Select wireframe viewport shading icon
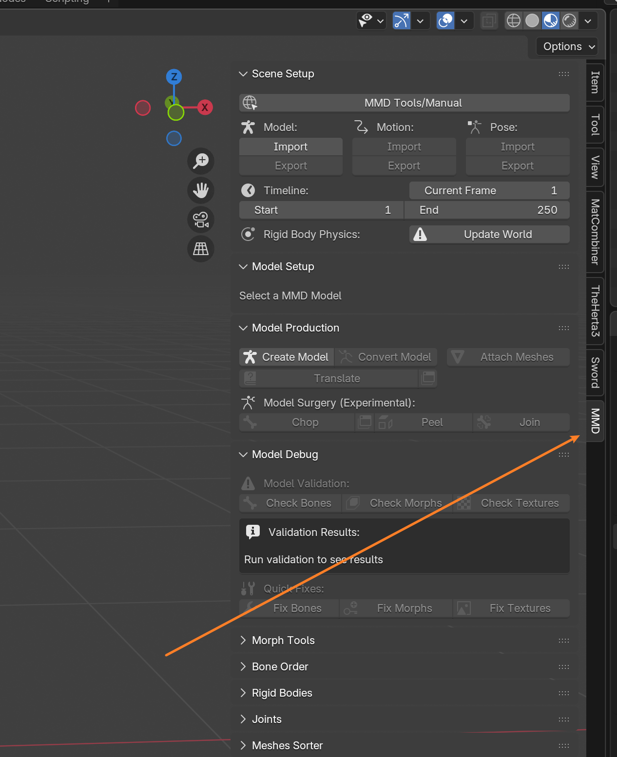 pos(514,20)
